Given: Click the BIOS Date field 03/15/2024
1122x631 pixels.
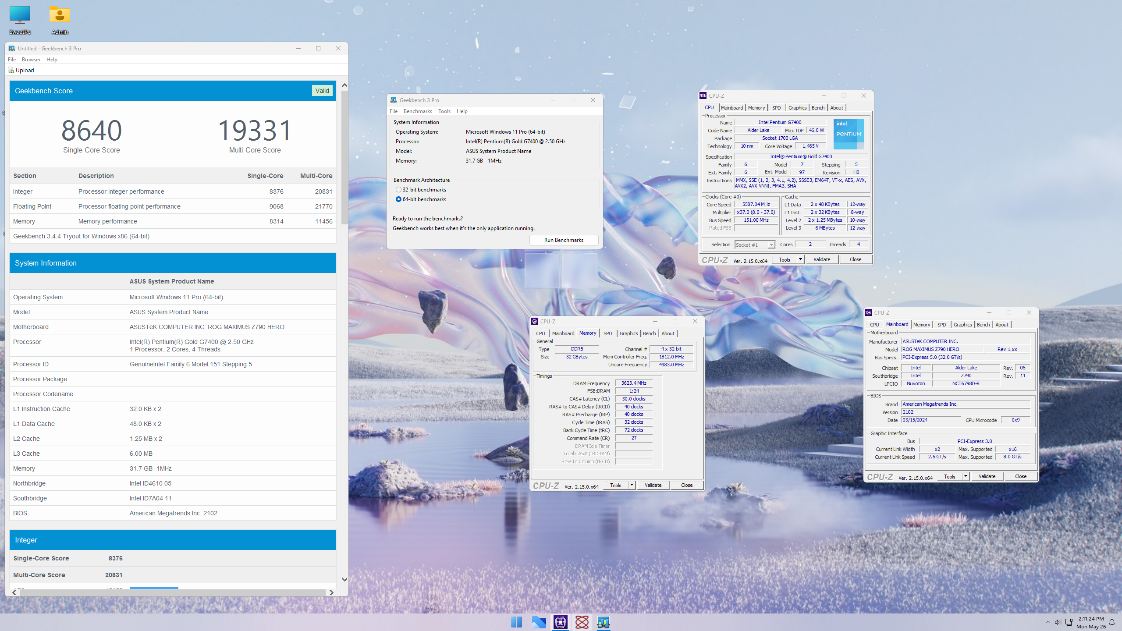Looking at the screenshot, I should 931,420.
